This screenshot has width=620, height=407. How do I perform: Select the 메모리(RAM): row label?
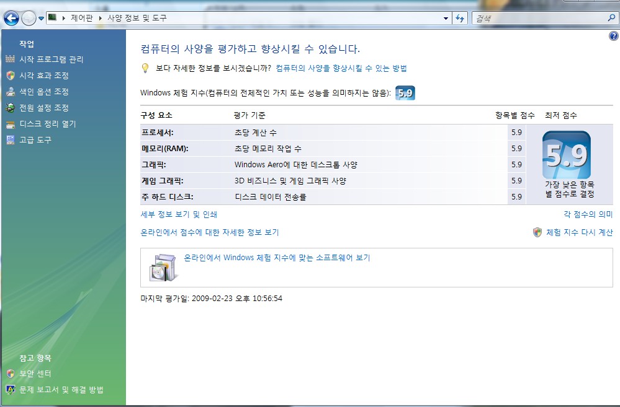click(x=165, y=149)
